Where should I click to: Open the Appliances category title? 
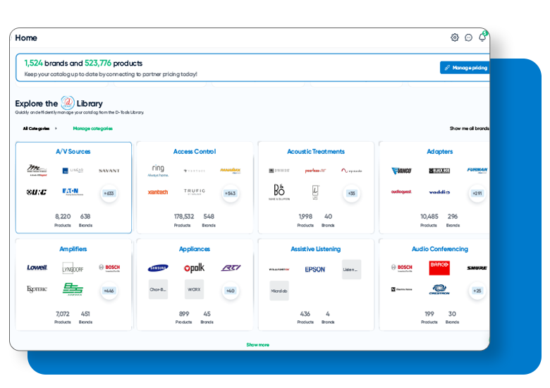pos(195,249)
